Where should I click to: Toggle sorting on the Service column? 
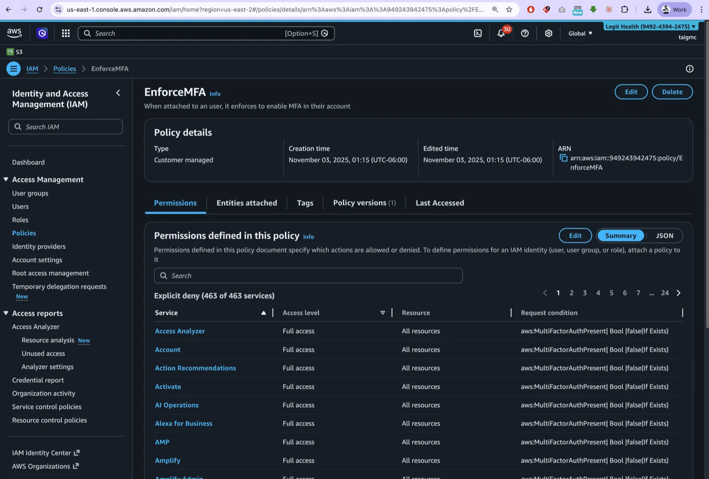[x=264, y=313]
